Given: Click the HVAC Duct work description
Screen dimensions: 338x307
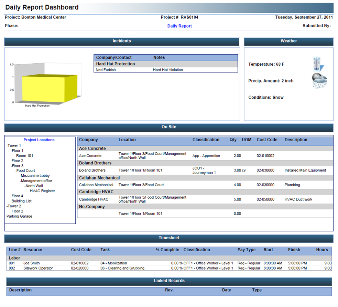Looking at the screenshot, I should point(298,199).
